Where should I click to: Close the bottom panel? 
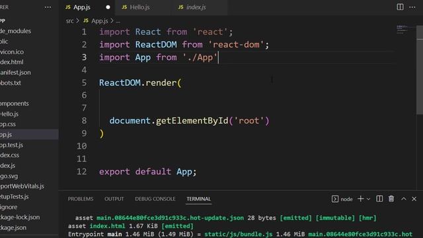[x=414, y=199]
